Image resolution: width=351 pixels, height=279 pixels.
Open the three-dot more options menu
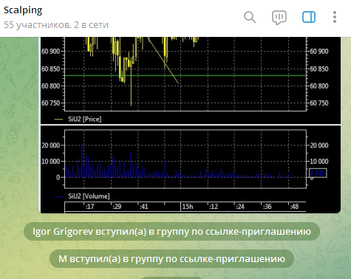click(x=335, y=17)
